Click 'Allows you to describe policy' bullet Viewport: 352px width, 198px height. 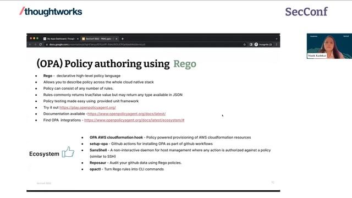coord(98,82)
